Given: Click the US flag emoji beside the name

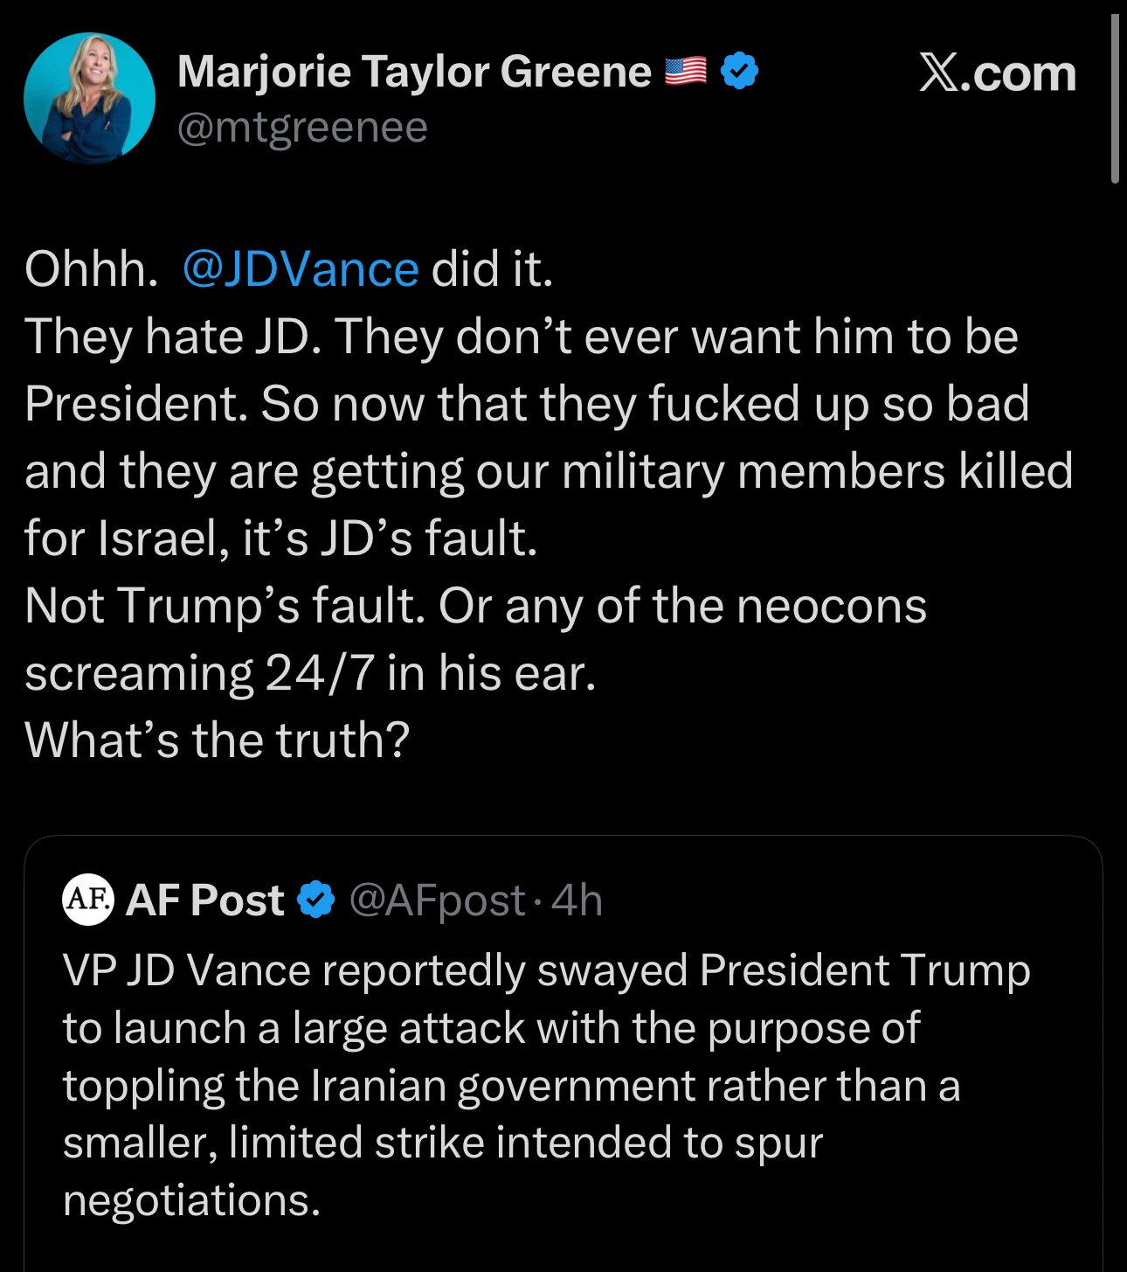Looking at the screenshot, I should pyautogui.click(x=686, y=72).
